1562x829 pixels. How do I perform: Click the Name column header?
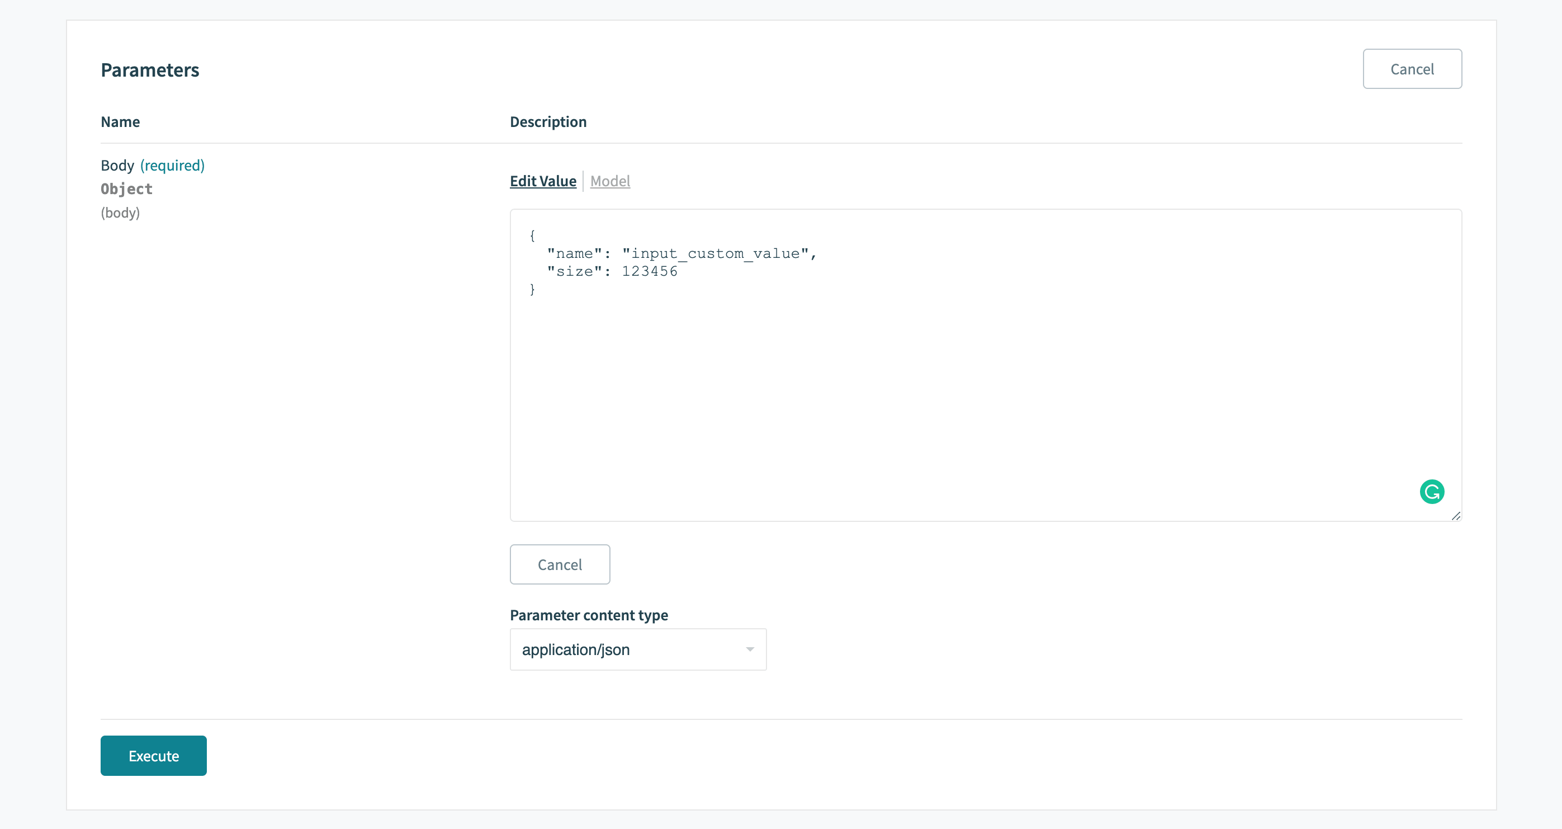(x=120, y=122)
